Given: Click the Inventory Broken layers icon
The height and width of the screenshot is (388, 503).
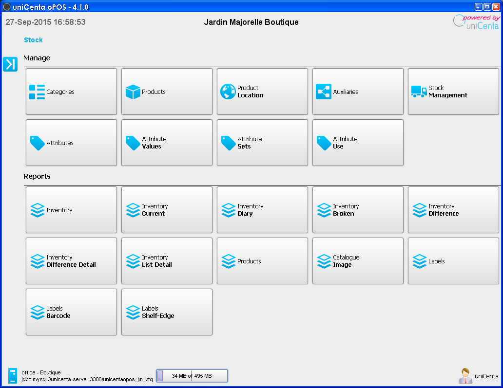Looking at the screenshot, I should click(324, 210).
